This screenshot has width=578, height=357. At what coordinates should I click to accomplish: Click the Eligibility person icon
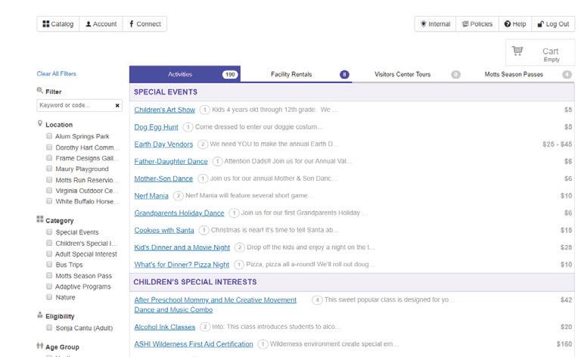coord(40,315)
